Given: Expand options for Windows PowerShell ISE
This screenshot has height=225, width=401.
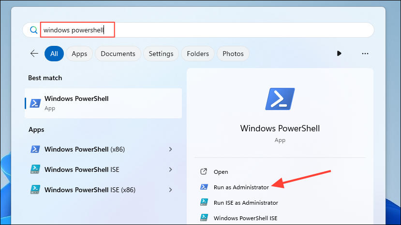Looking at the screenshot, I should (171, 169).
